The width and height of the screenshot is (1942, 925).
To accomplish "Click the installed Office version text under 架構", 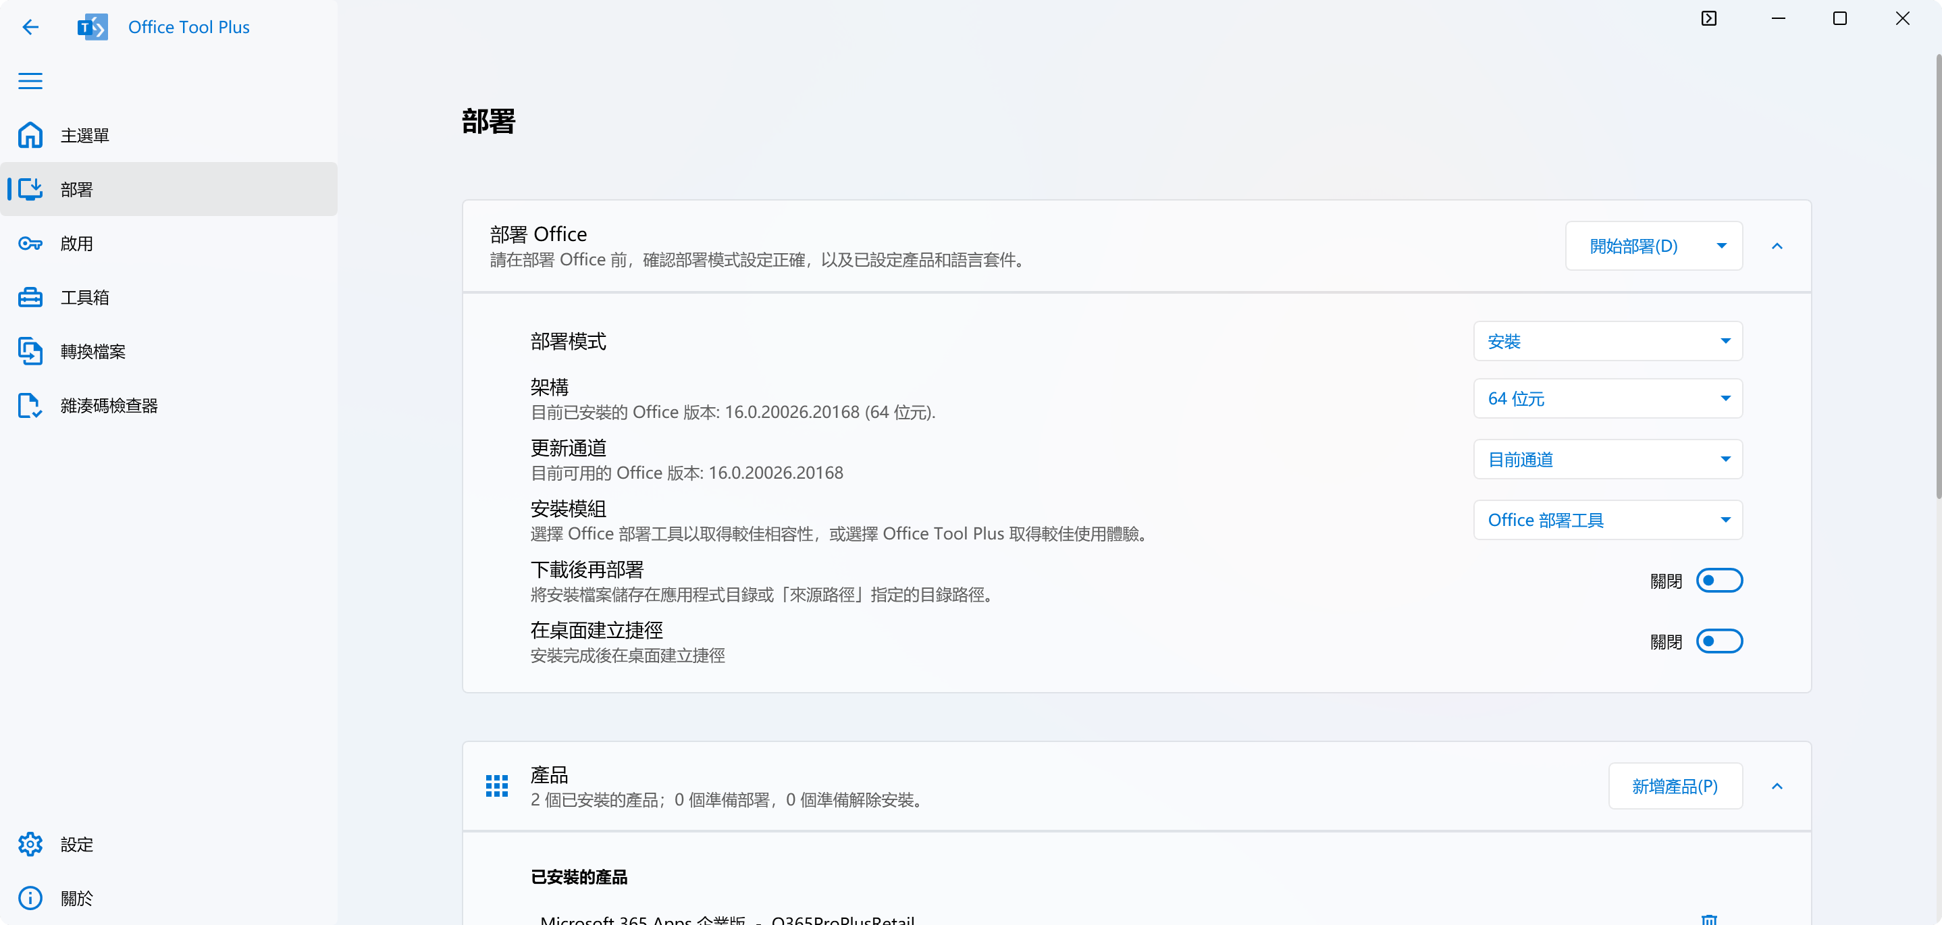I will [733, 413].
